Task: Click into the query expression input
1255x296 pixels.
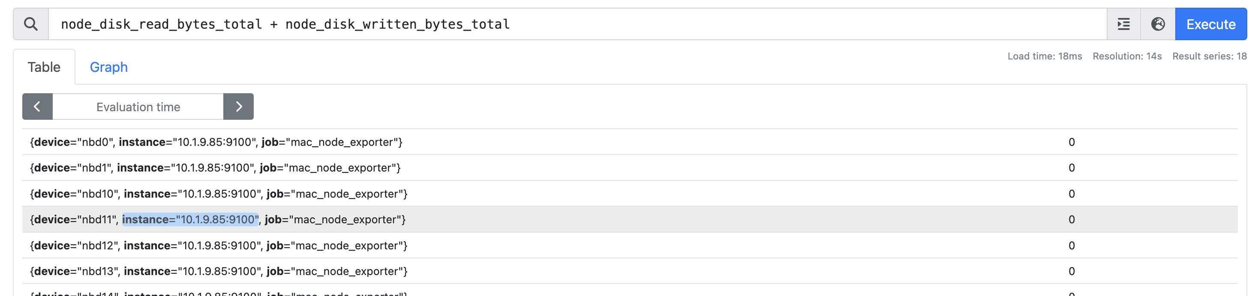Action: 577,24
